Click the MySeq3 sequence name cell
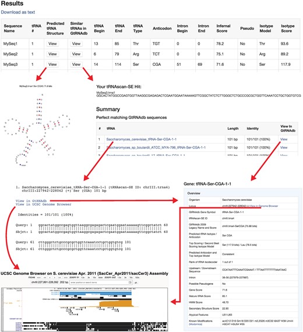This screenshot has height=332, width=303. pos(10,65)
